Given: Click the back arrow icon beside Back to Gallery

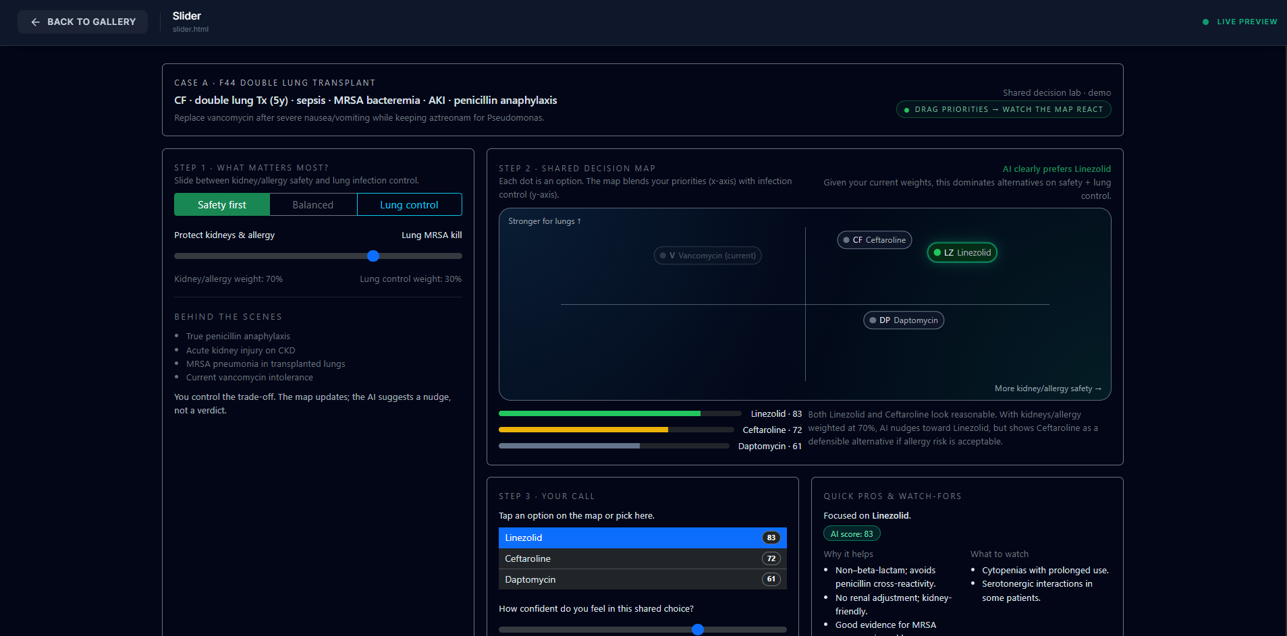Looking at the screenshot, I should [36, 22].
